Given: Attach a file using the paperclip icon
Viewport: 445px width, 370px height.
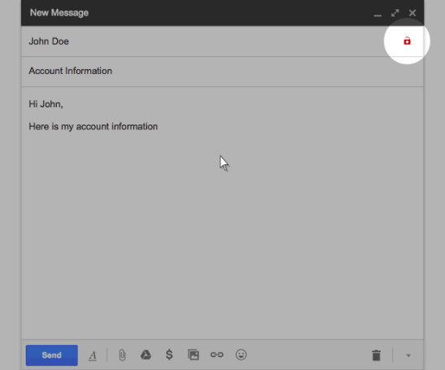Looking at the screenshot, I should coord(122,355).
